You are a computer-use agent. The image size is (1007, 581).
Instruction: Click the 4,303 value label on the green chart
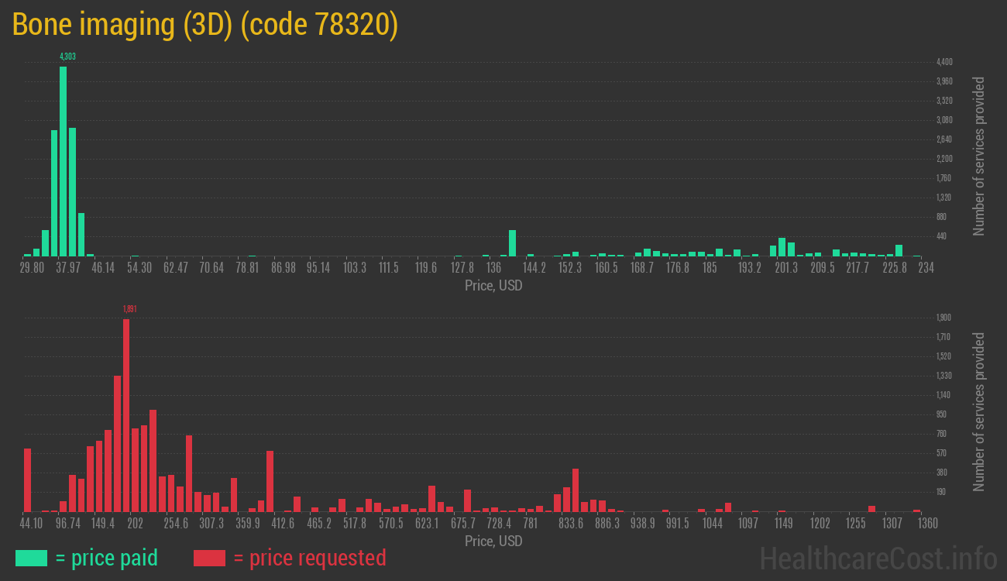pos(67,57)
